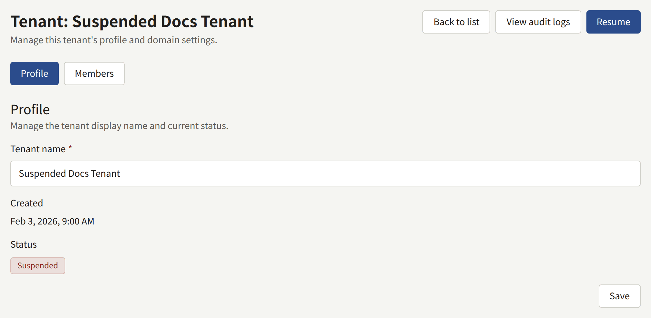
Task: Select the created date Feb 3, 2026, 9:00 AM
Action: coord(52,221)
